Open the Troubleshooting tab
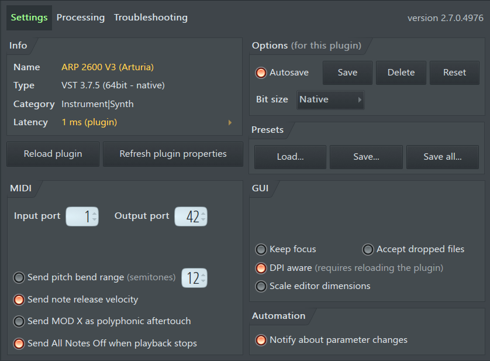490x361 pixels. click(151, 18)
